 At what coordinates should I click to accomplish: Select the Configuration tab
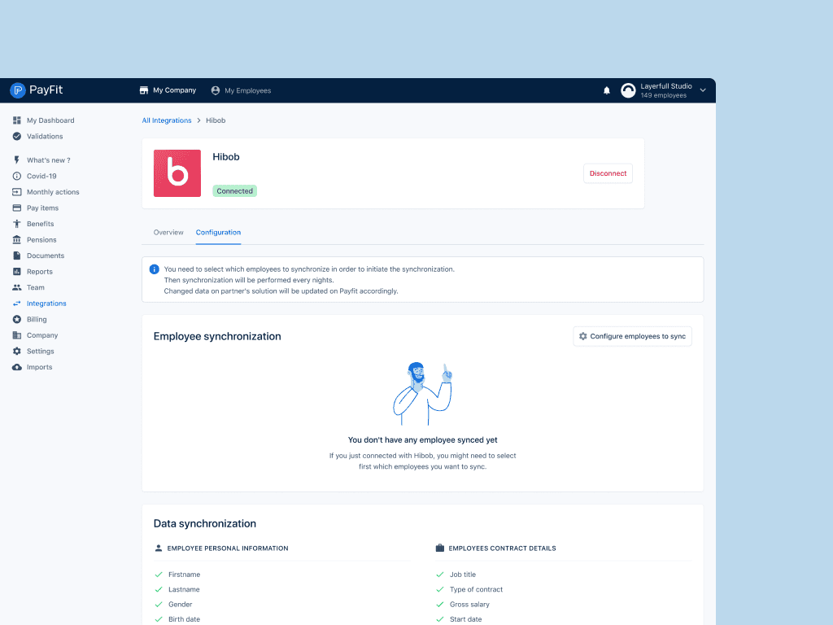[218, 232]
